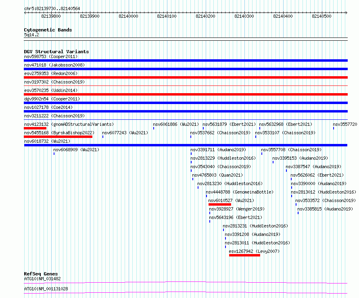Open nsv3391711 (Audano2019) label
Viewport: 359px width, 298px height.
(218, 150)
